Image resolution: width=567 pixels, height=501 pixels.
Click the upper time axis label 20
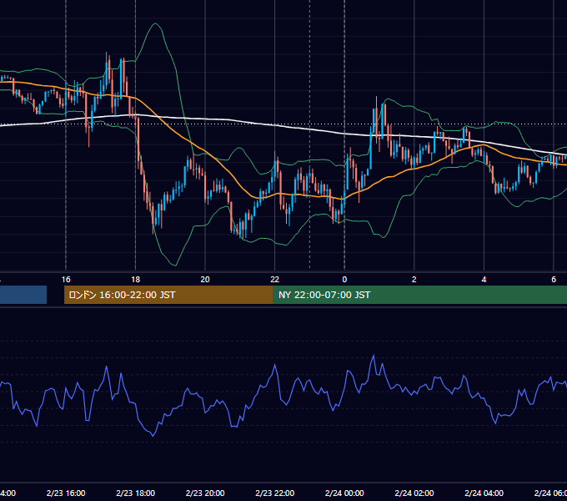(x=205, y=280)
